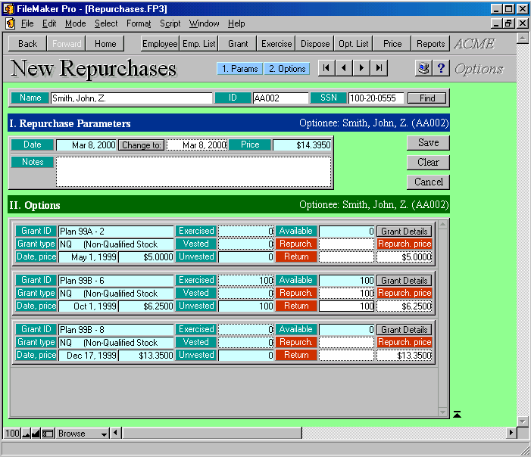Click the Change to: button
Image resolution: width=531 pixels, height=457 pixels.
[x=142, y=145]
